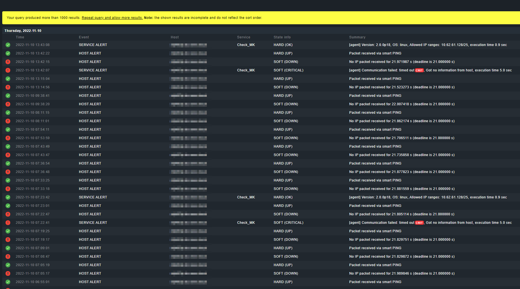Open Check_MK service at 07:22:41 row
The width and height of the screenshot is (520, 289).
tap(246, 223)
